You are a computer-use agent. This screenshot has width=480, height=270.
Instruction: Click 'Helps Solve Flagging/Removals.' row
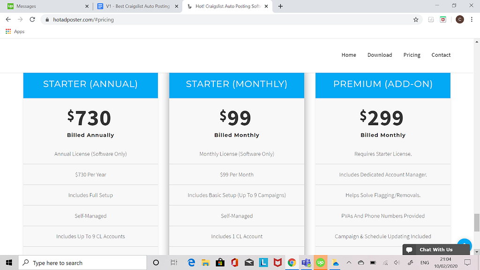tap(383, 195)
